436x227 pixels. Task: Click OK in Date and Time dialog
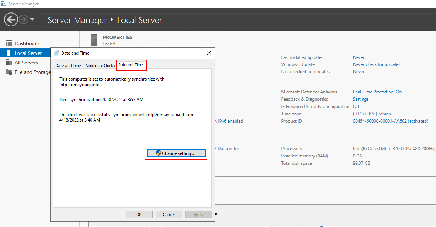(x=139, y=215)
